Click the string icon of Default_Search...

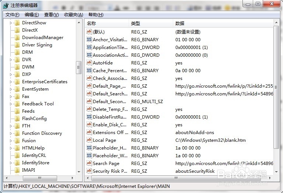[x=89, y=94]
